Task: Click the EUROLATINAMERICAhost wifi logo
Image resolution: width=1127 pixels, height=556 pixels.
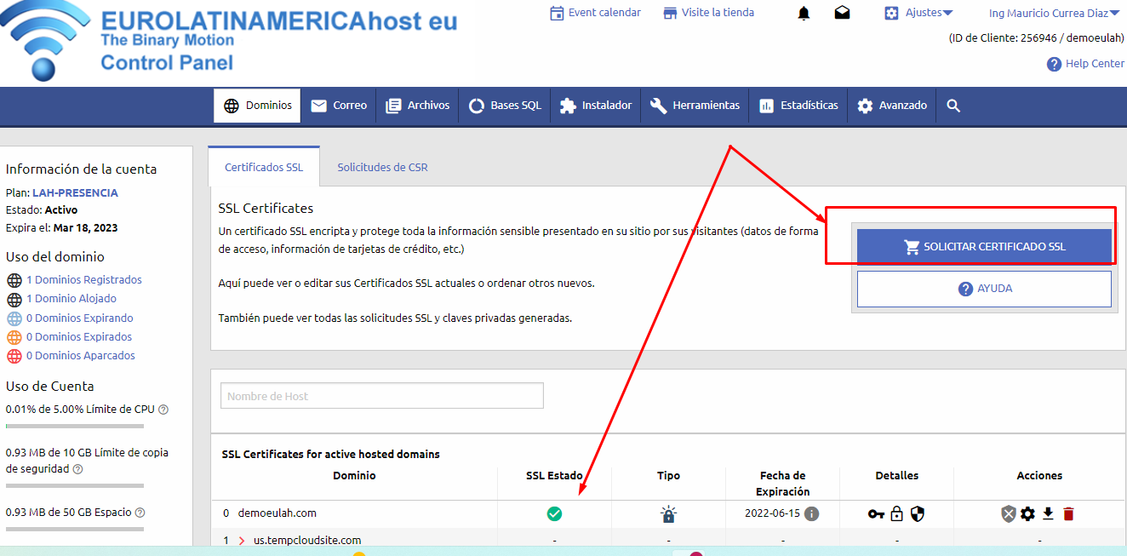Action: (44, 40)
